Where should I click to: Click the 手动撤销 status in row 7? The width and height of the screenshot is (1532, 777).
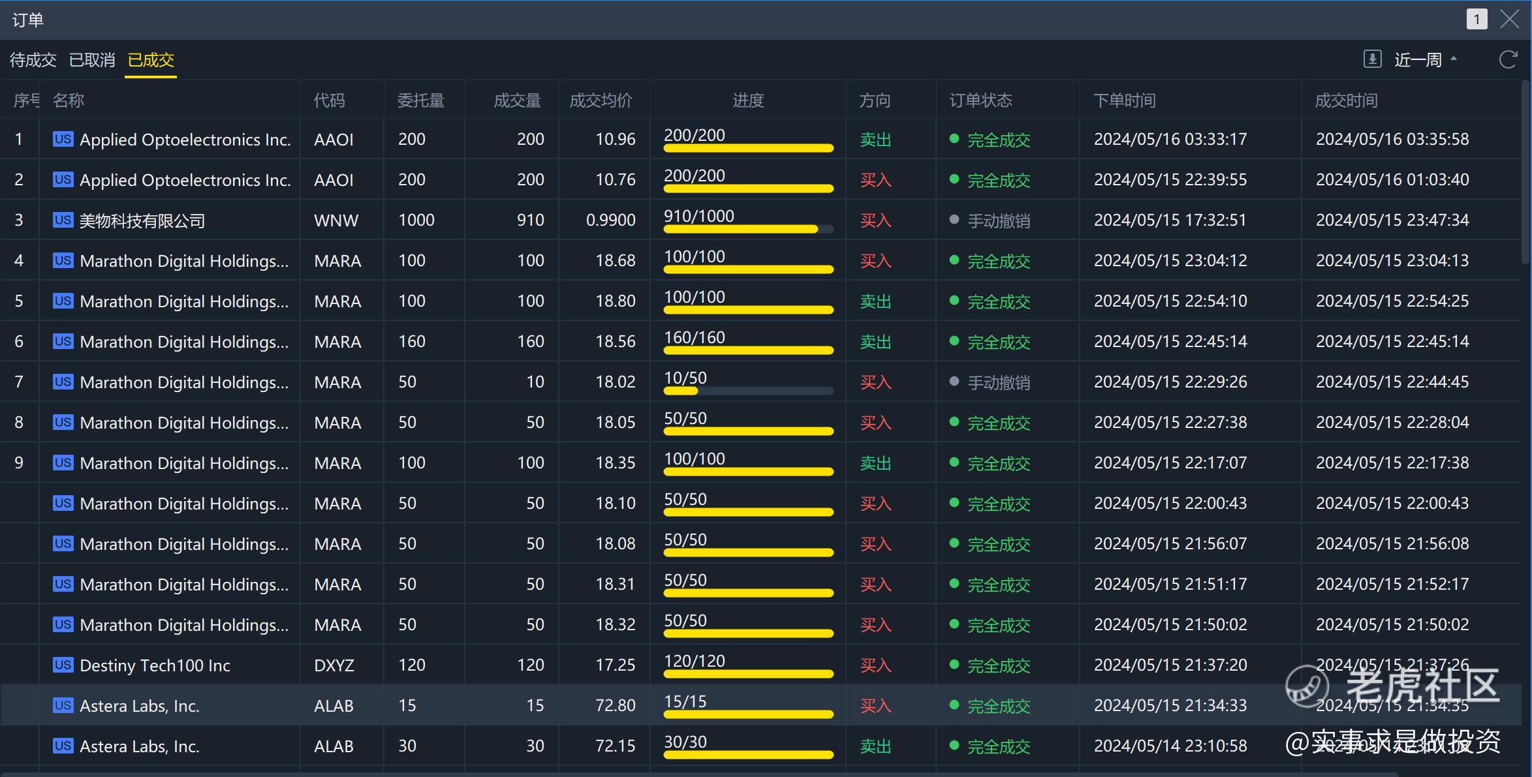(x=999, y=382)
